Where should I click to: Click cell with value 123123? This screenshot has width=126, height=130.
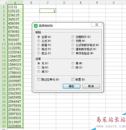pos(15,11)
